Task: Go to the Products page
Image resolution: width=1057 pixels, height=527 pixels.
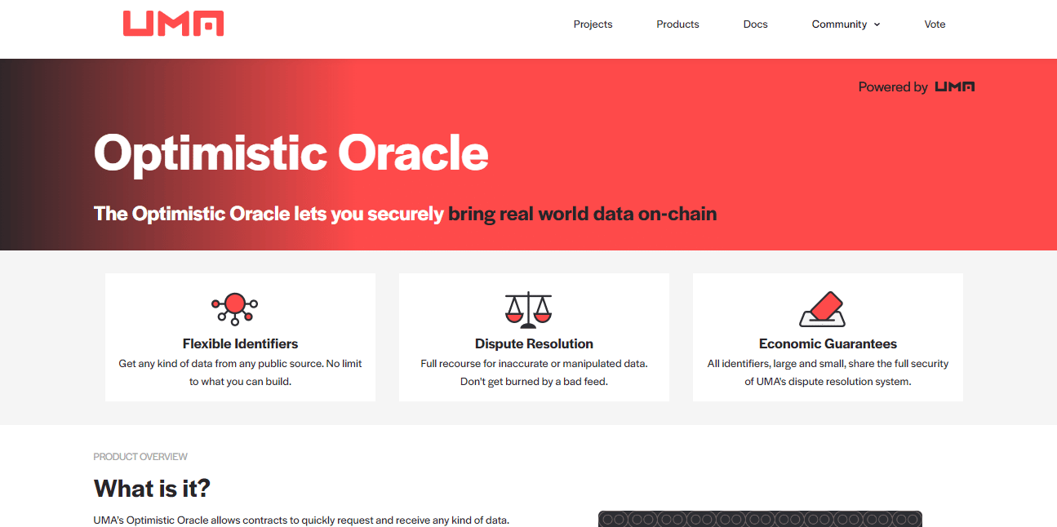Action: click(x=677, y=24)
